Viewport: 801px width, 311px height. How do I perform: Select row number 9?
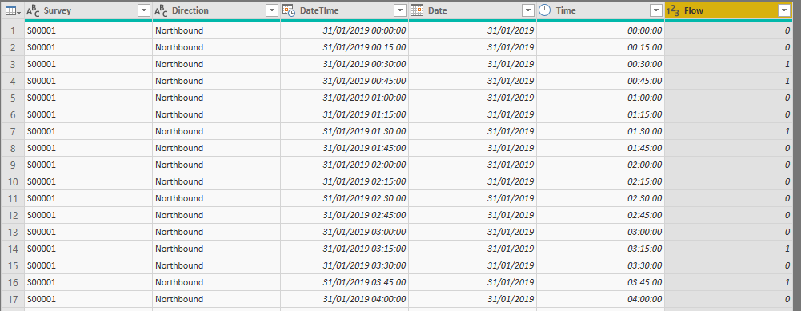coord(12,165)
